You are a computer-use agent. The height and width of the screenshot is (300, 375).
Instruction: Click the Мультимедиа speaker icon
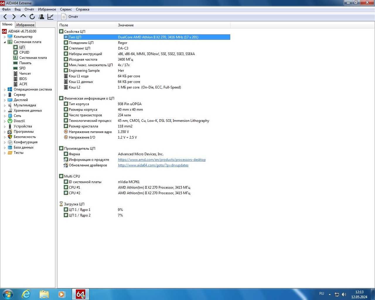(10, 105)
